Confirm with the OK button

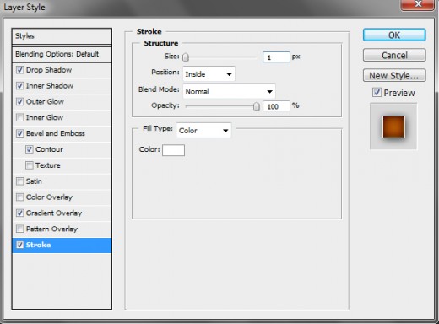click(394, 35)
